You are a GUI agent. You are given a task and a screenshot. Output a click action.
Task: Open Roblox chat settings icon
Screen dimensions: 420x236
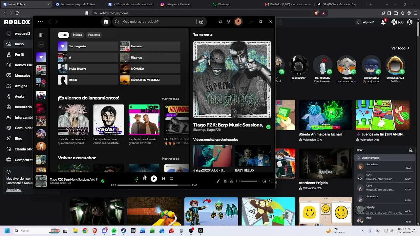410,150
